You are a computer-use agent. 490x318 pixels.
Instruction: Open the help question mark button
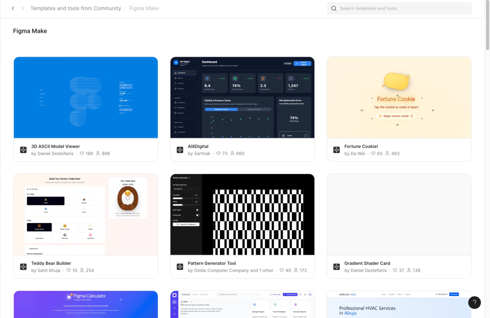point(474,302)
